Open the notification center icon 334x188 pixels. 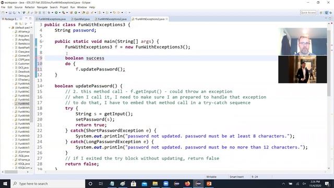point(327,183)
